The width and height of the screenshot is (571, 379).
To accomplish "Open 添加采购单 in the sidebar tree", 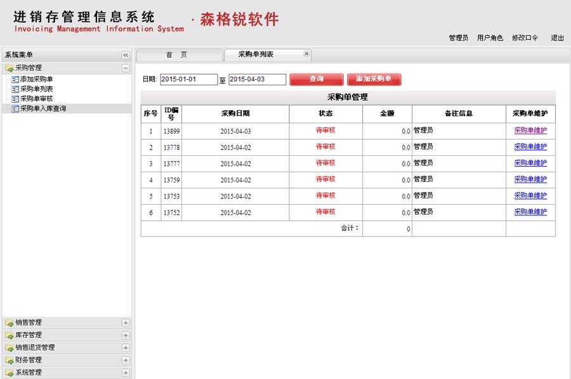I will pyautogui.click(x=36, y=79).
